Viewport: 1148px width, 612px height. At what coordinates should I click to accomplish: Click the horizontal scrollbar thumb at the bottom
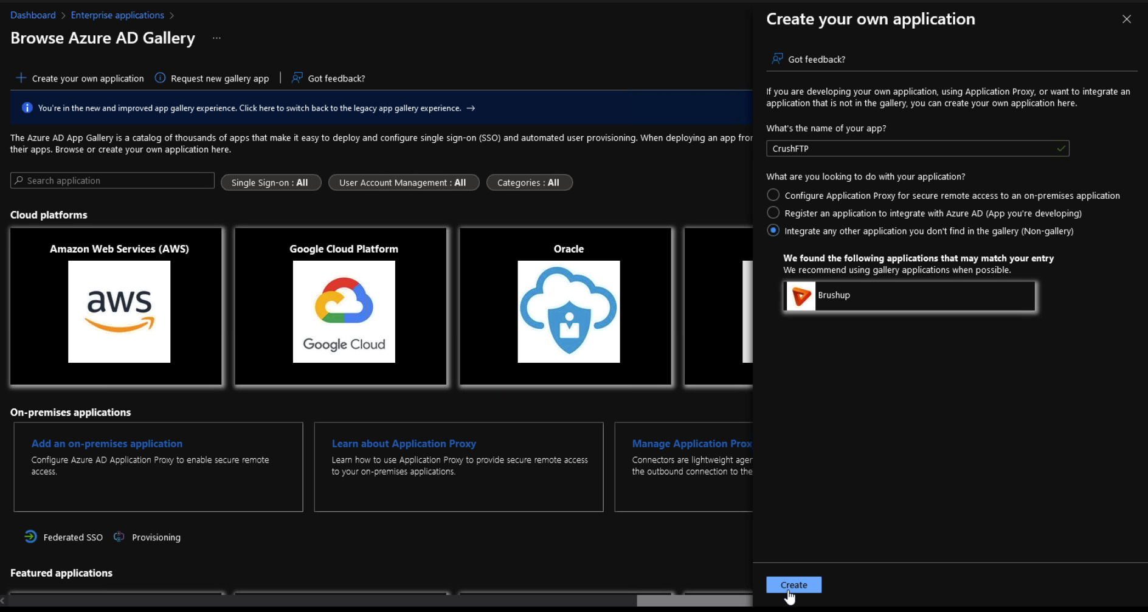[x=694, y=600]
